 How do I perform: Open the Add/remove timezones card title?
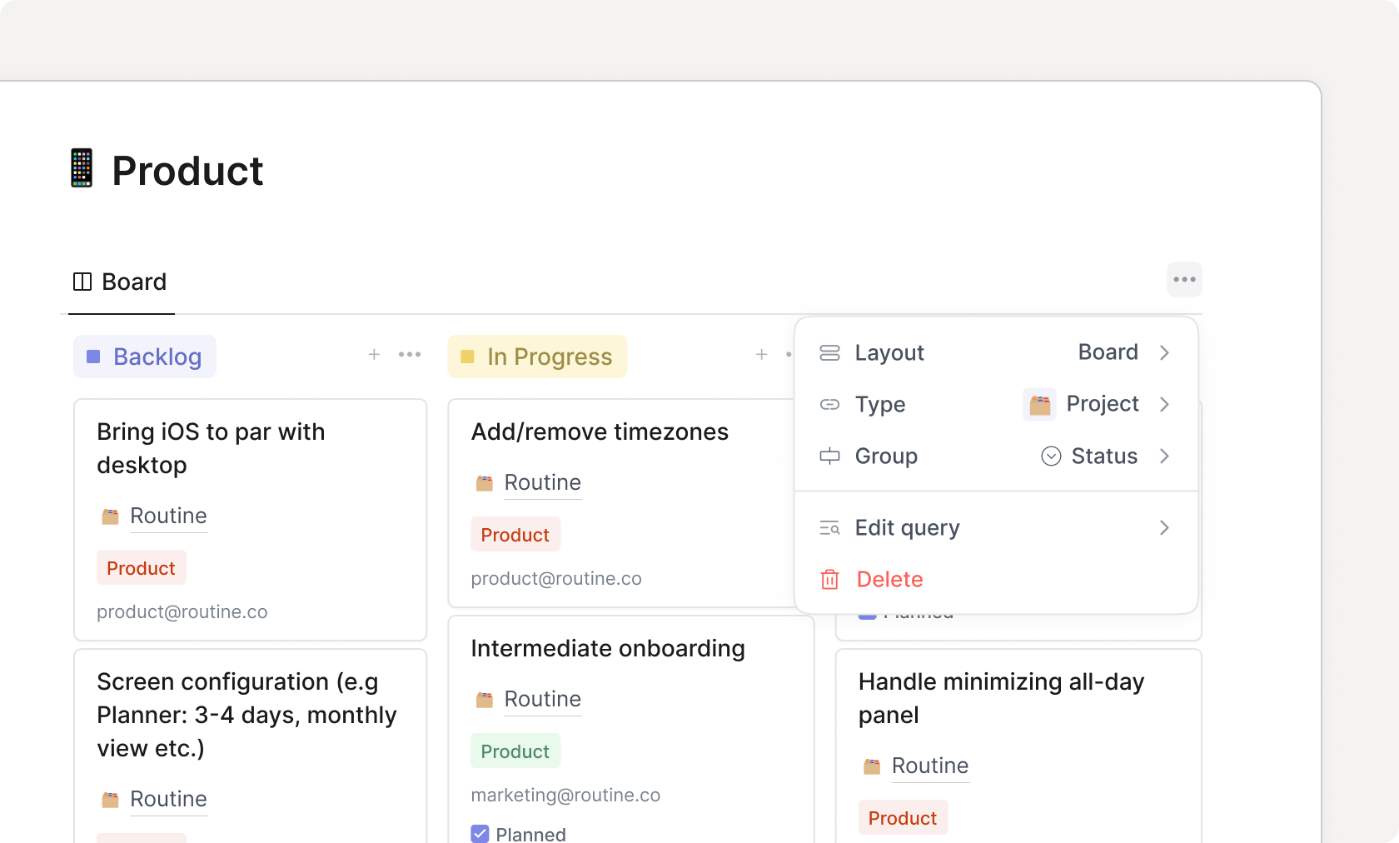point(600,431)
